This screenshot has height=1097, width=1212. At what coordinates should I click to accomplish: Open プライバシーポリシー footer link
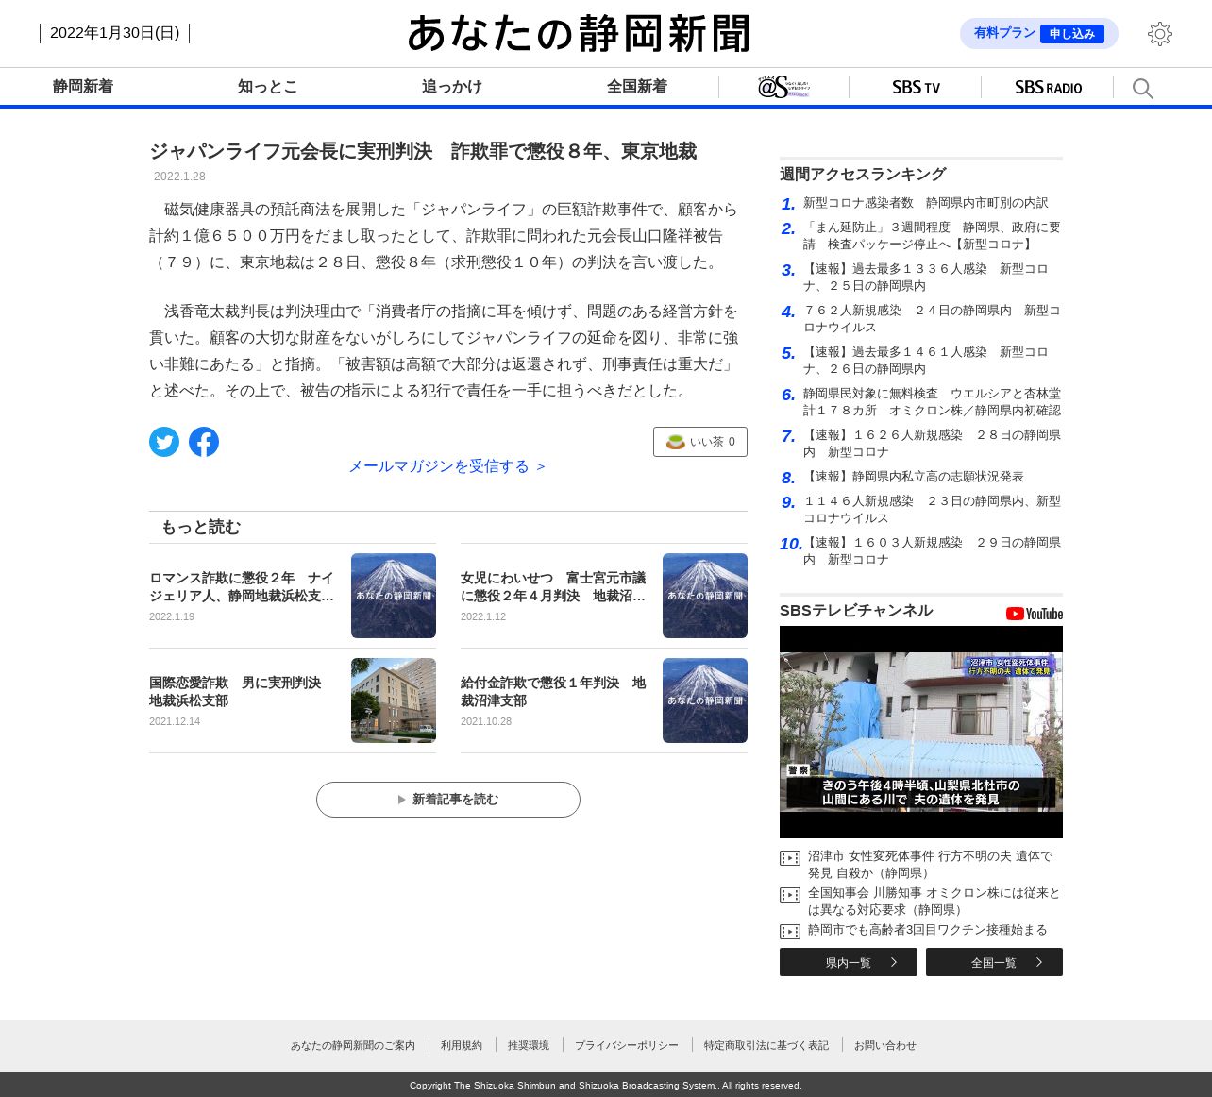click(x=627, y=1045)
